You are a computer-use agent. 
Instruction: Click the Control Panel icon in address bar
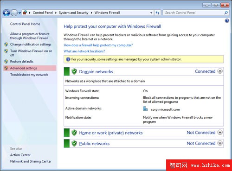click(25, 13)
